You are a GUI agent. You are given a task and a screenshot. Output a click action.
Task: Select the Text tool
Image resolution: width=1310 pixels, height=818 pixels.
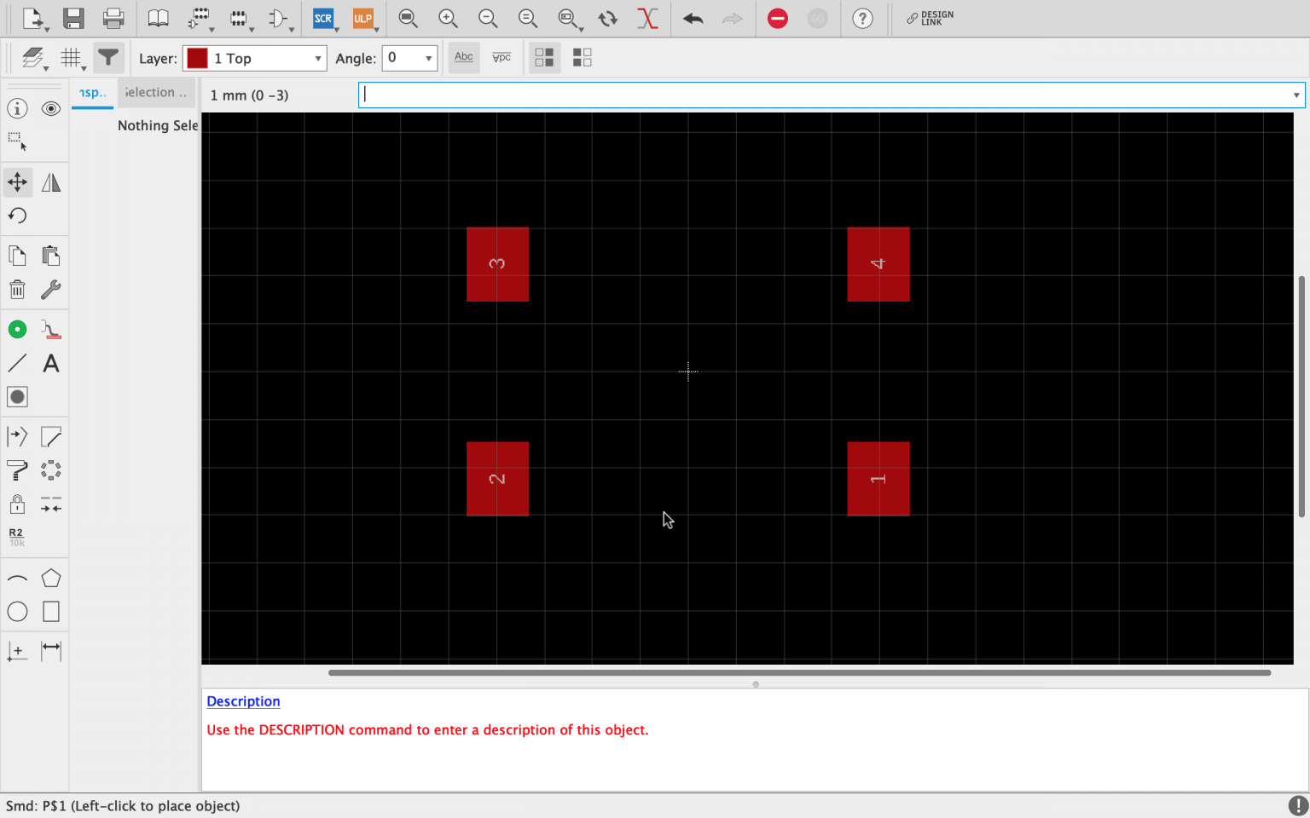(50, 363)
